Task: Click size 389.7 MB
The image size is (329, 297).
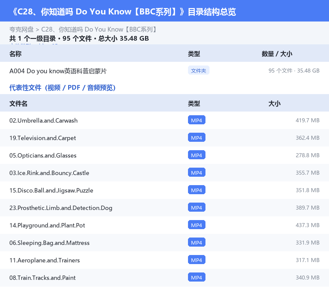Action: tap(308, 208)
